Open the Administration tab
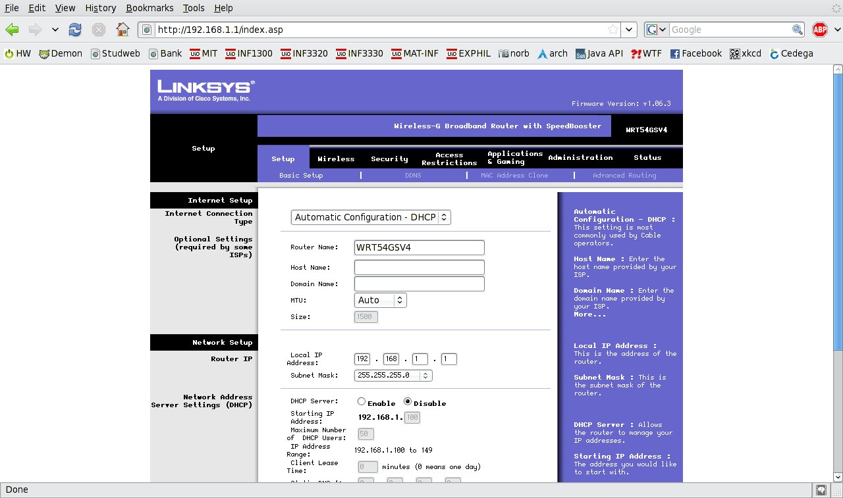 [x=580, y=158]
